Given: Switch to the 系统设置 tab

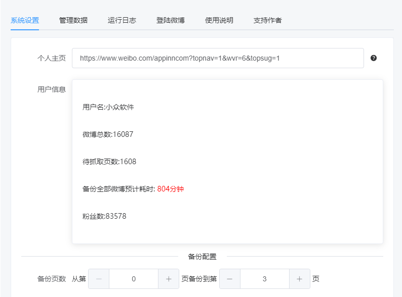Looking at the screenshot, I should point(25,21).
